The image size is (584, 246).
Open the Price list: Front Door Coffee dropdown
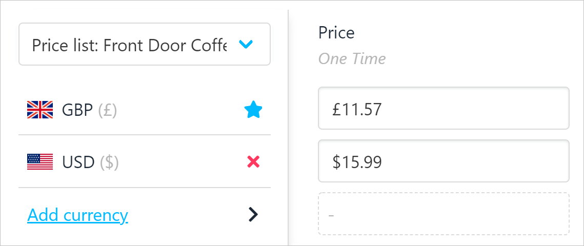[129, 45]
